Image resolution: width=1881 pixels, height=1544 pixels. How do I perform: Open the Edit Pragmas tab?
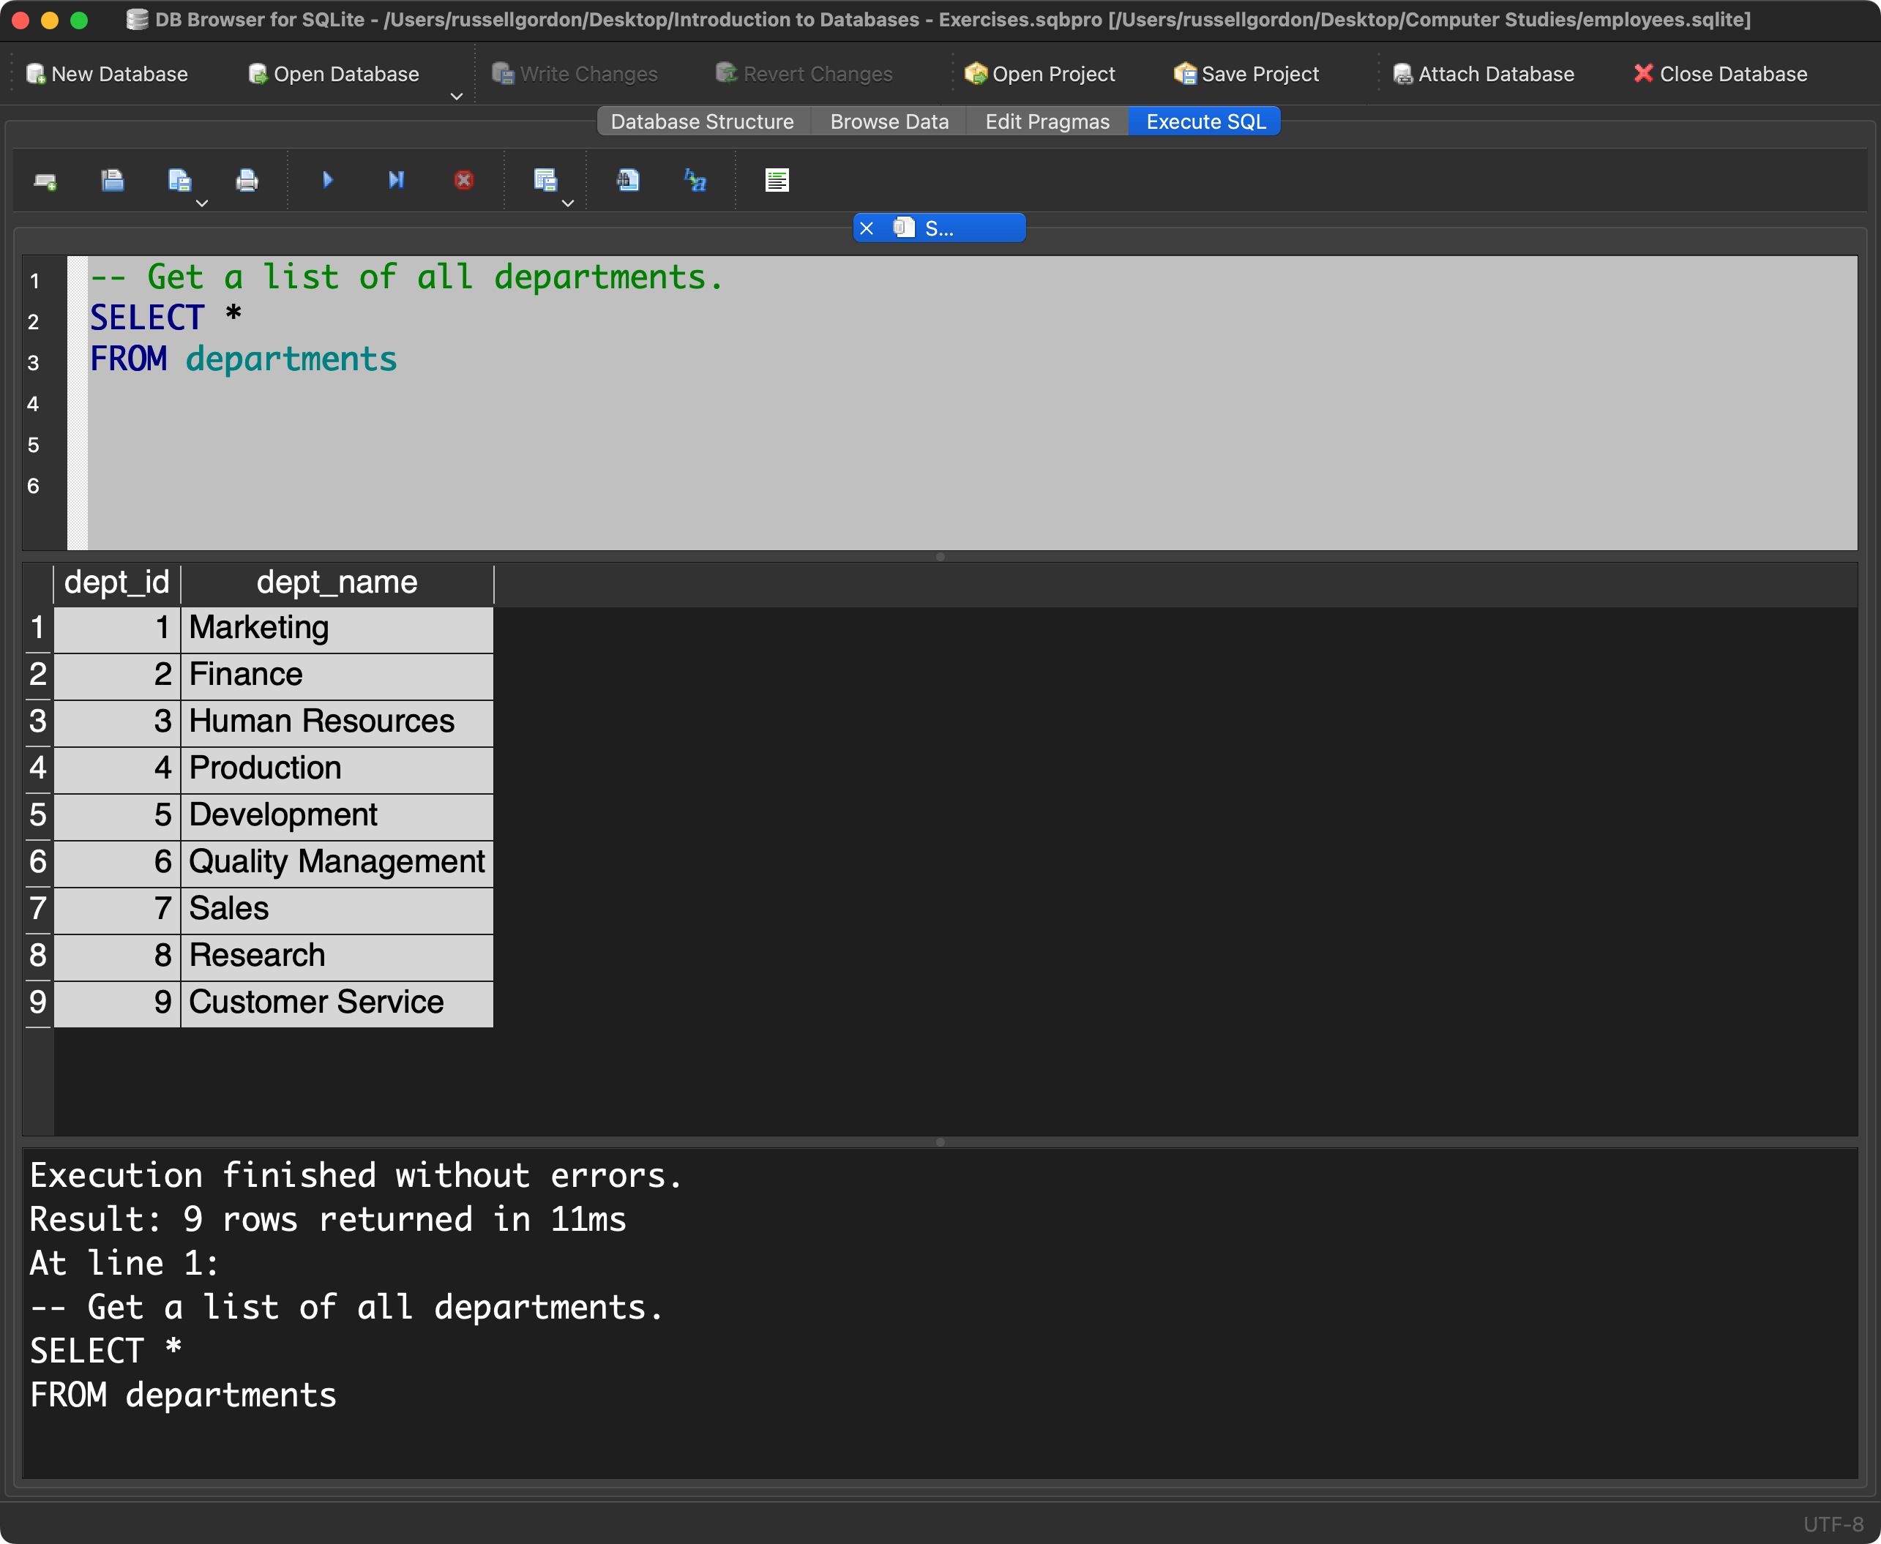(x=1047, y=122)
